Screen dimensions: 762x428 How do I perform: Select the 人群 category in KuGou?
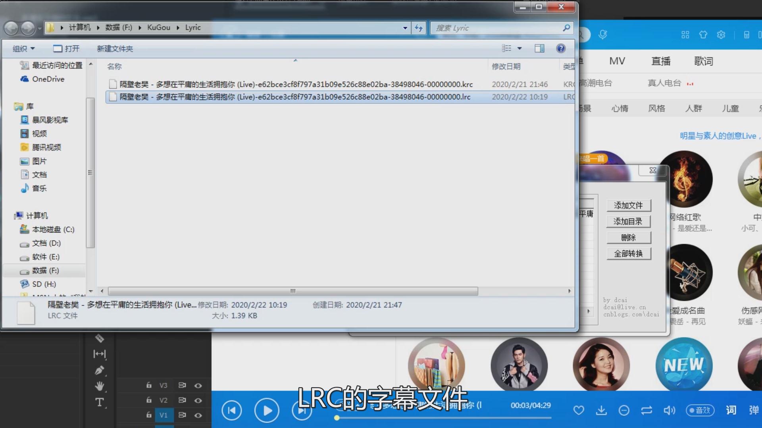693,108
